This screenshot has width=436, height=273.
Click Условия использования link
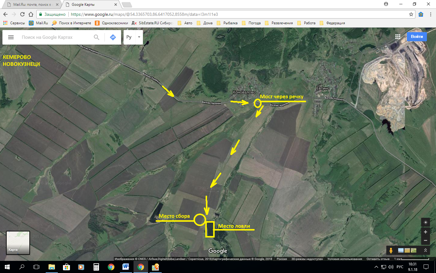coord(345,259)
